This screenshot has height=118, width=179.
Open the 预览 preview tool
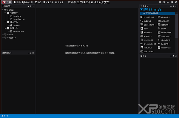tap(38, 2)
